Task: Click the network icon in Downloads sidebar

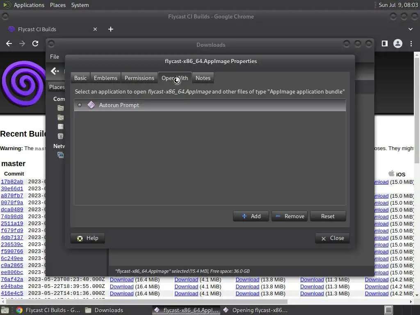Action: (61, 155)
